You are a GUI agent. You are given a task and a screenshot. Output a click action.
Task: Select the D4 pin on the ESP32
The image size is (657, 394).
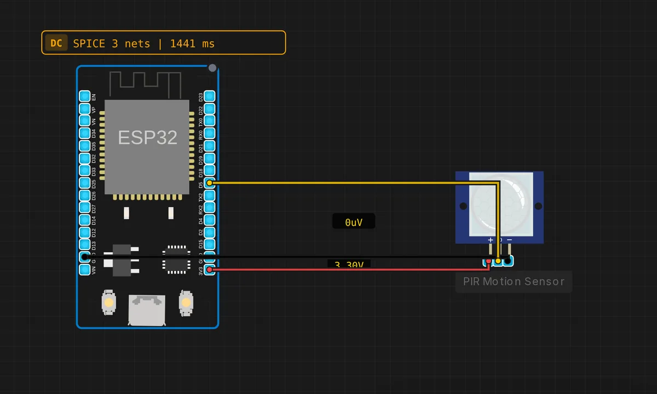(209, 220)
